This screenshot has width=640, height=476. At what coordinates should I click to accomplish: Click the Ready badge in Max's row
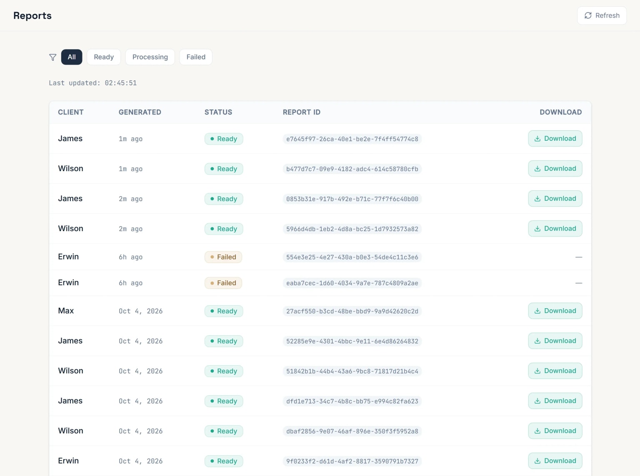(224, 311)
